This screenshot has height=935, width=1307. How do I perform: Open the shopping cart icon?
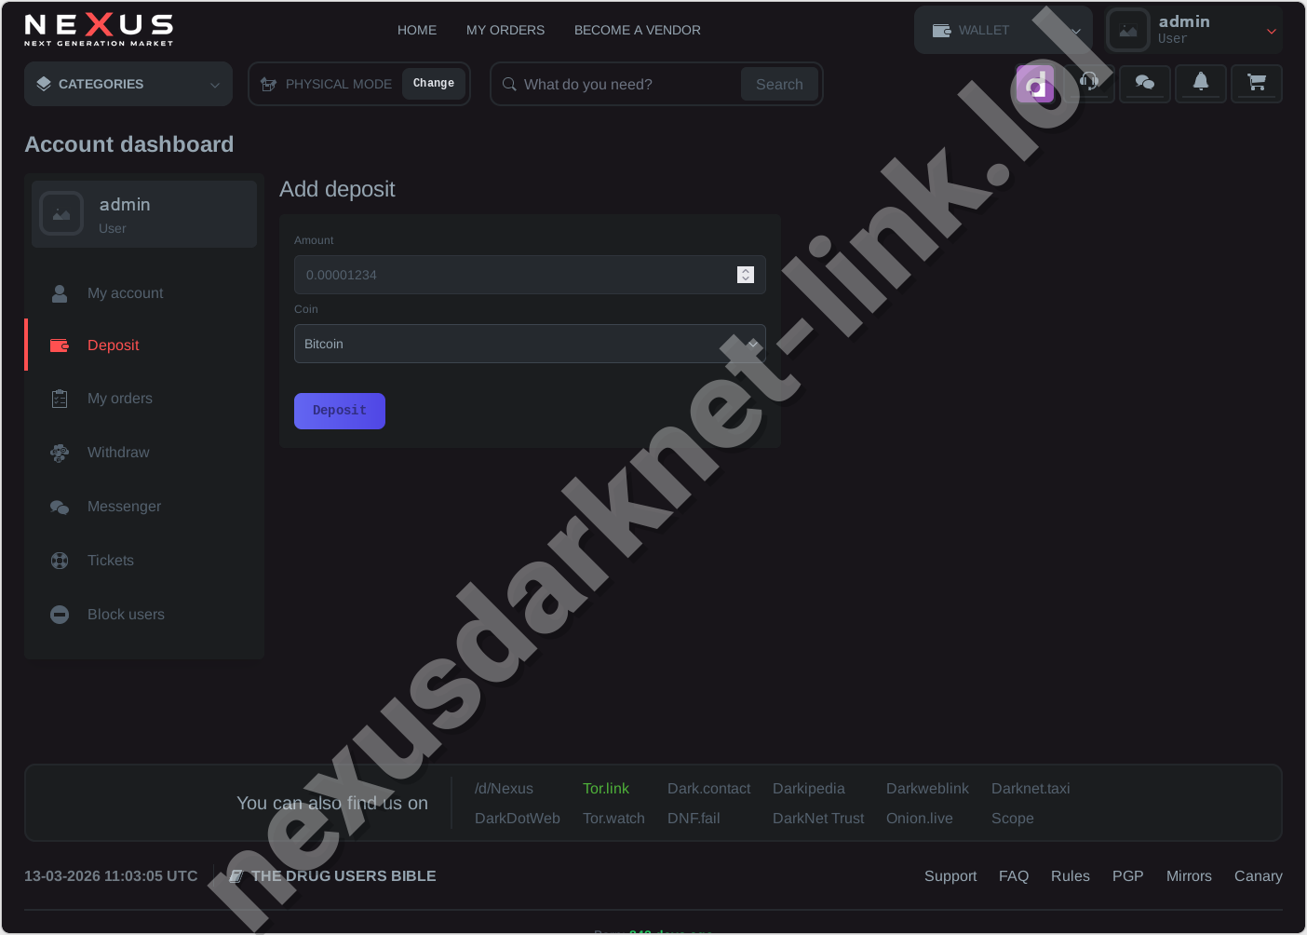click(1257, 84)
